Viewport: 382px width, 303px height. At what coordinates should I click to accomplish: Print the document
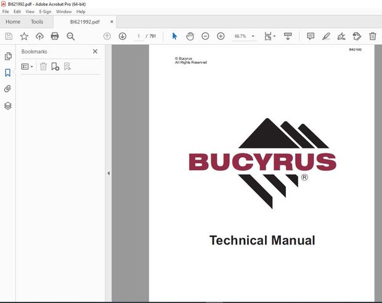[55, 36]
